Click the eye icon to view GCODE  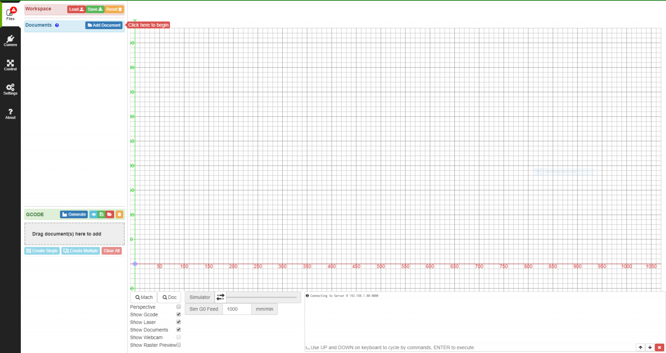(94, 214)
